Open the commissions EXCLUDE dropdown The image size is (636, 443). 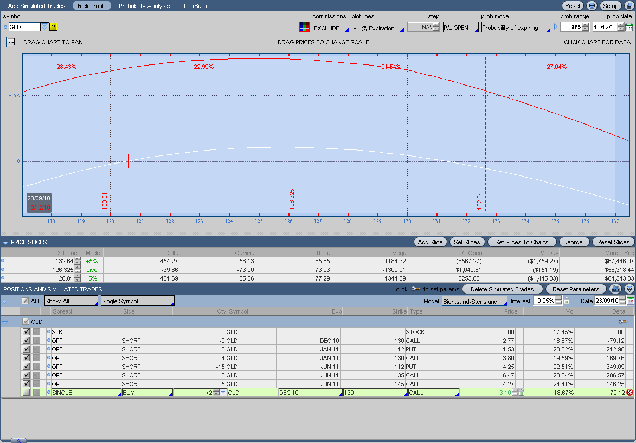coord(331,28)
